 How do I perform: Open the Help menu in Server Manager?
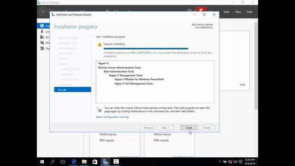coord(249,12)
